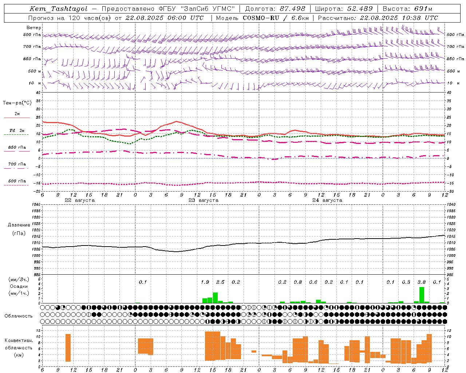Click the 22 августа date label

(x=80, y=200)
